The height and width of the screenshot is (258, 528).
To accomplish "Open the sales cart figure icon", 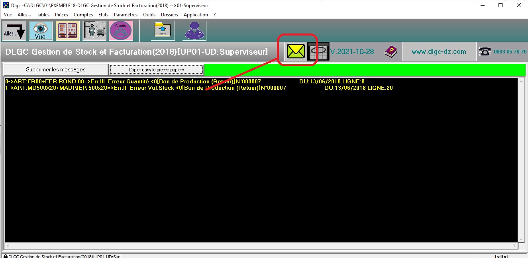I will [94, 31].
